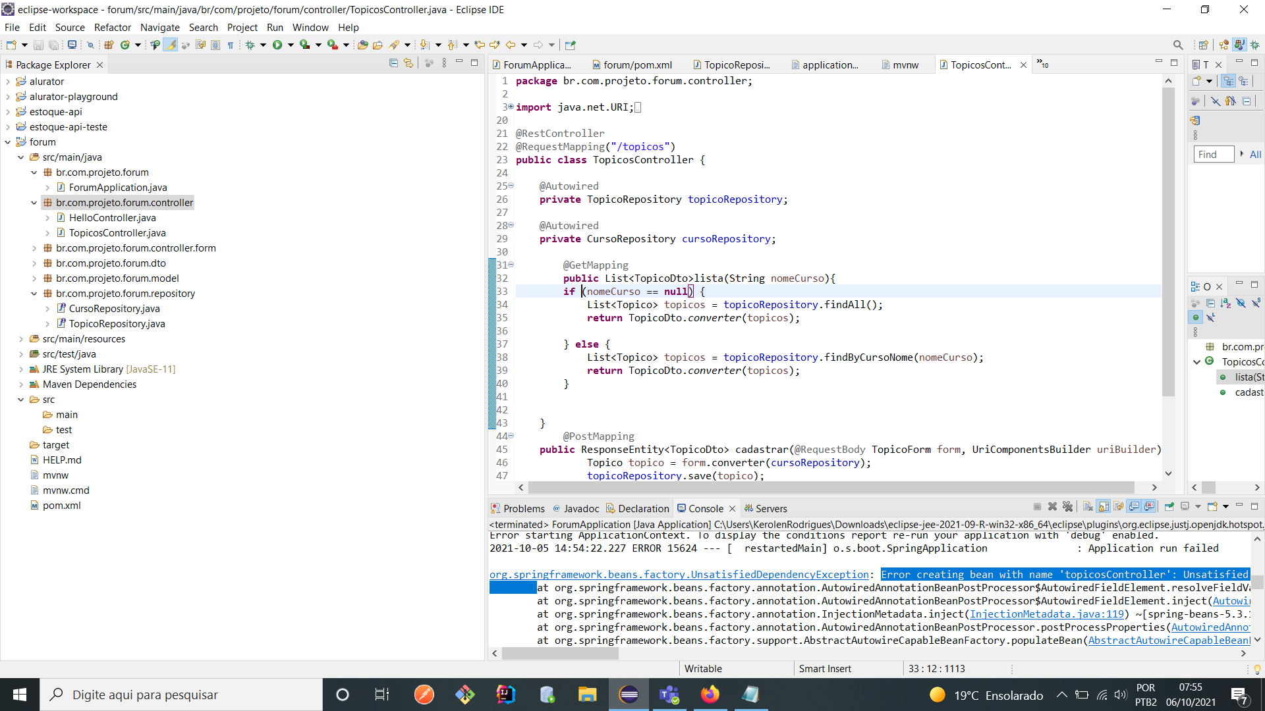Click the Coverage run icon
Screen dimensions: 1265x711
(305, 45)
